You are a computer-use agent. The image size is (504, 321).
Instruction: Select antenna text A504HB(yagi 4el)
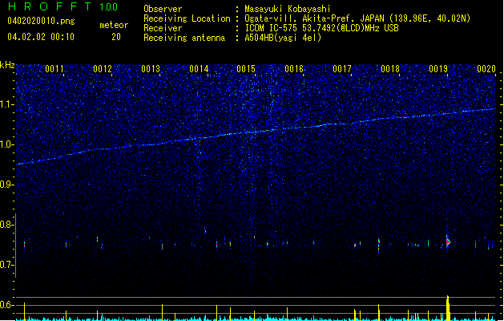click(x=283, y=38)
